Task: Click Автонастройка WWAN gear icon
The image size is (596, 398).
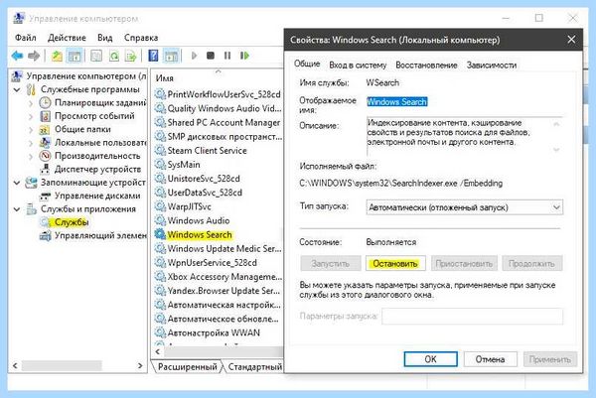Action: 160,332
